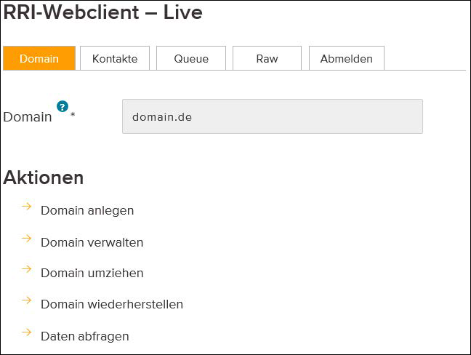Click arrow icon beside Daten abfragen
471x355 pixels.
[27, 332]
